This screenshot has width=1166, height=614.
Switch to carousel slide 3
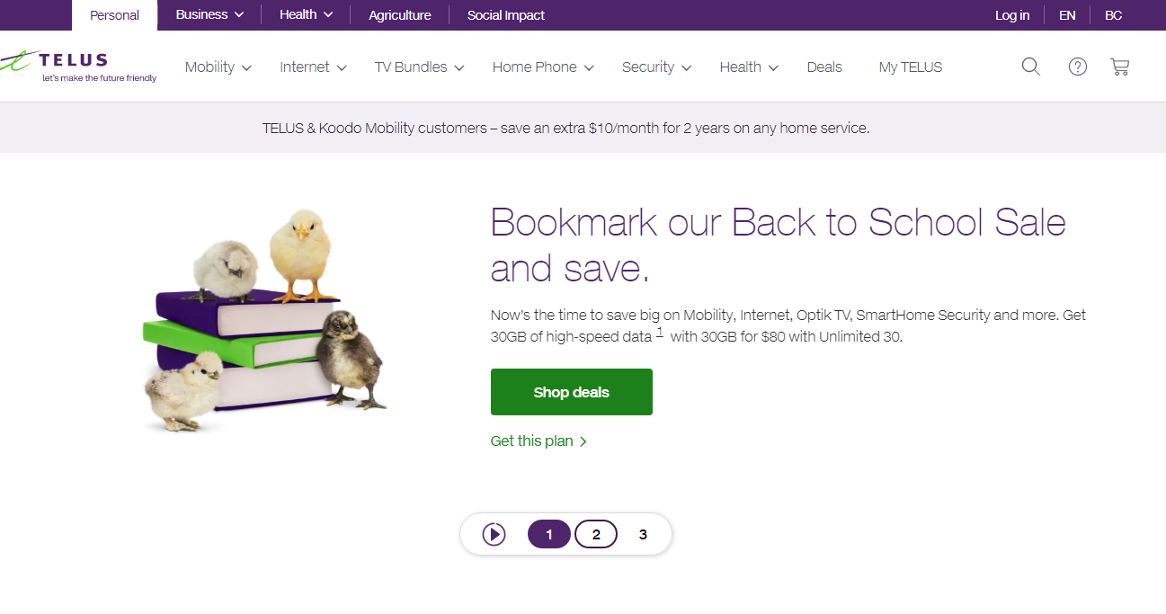pos(643,535)
